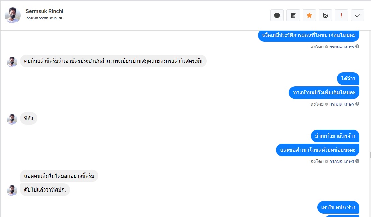Image resolution: width=371 pixels, height=217 pixels.
Task: Mark conversation done with the checkmark
Action: 358,15
